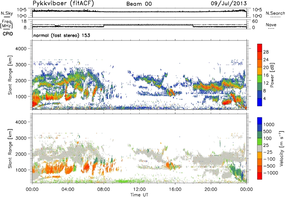Click the "Freq. [MHz]" axis label
This screenshot has width=285, height=197.
coord(7,24)
